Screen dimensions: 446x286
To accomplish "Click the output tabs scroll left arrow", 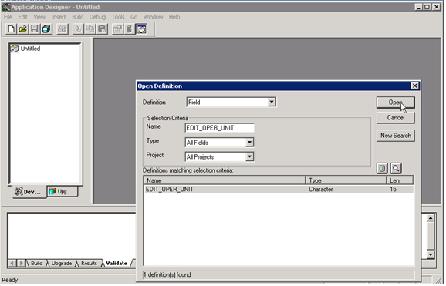I will click(x=12, y=263).
